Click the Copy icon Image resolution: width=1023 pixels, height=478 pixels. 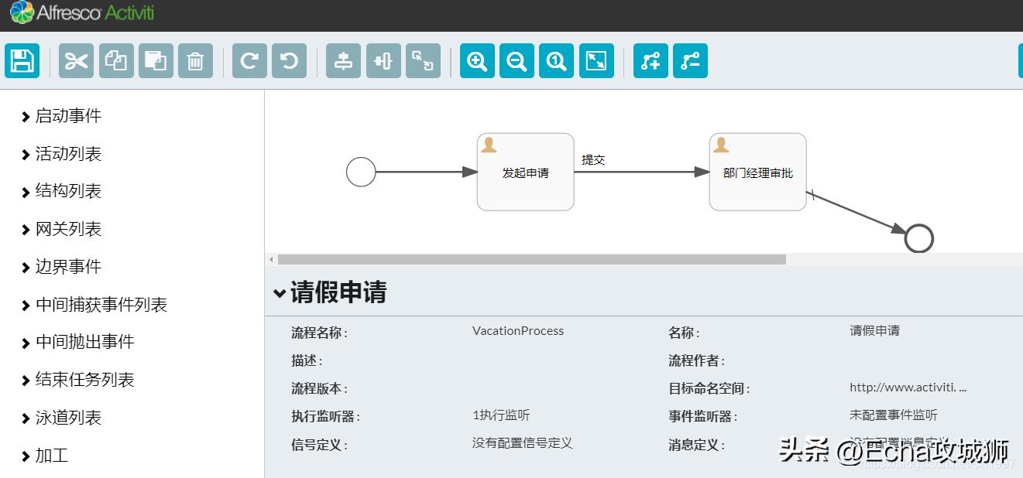click(115, 60)
